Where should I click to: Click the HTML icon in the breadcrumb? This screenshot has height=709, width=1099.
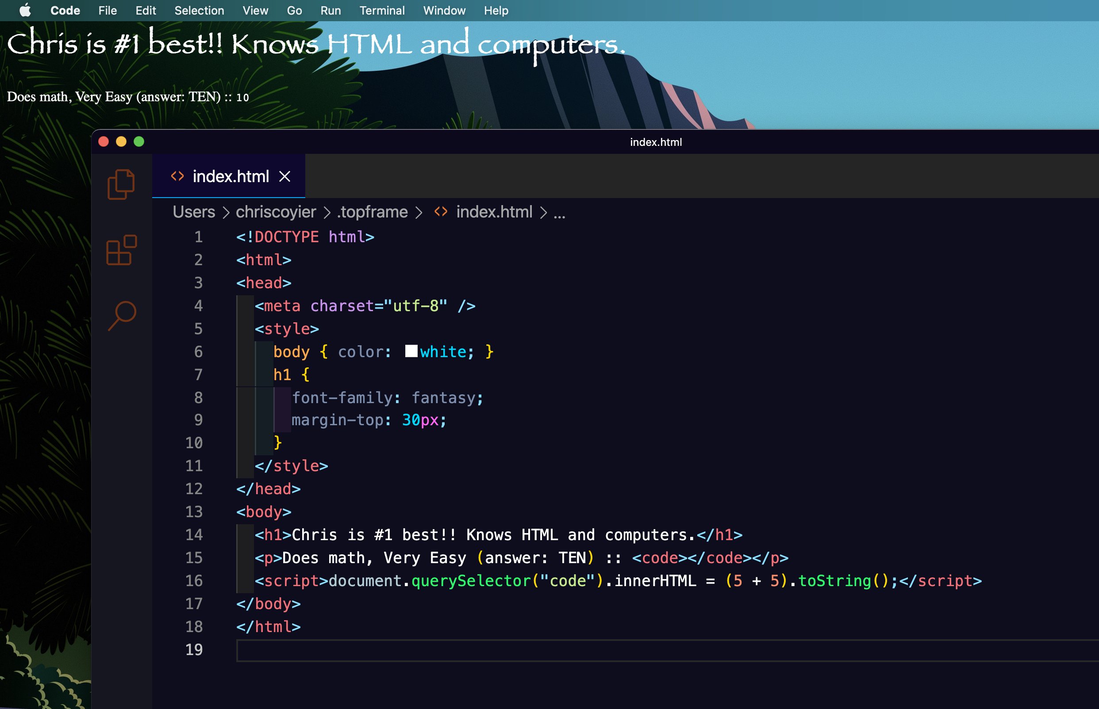pos(441,211)
